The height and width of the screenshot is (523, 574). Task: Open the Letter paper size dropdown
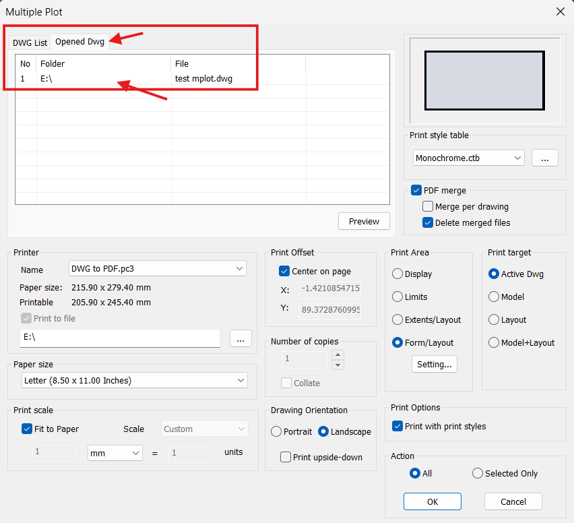click(131, 381)
